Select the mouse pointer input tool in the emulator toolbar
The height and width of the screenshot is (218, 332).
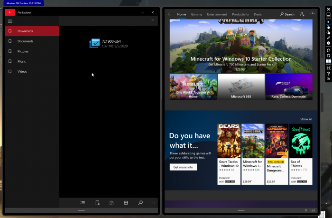click(x=328, y=22)
